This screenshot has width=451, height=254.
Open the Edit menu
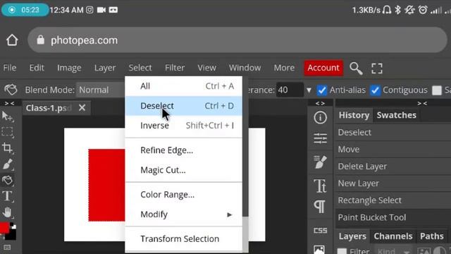(37, 68)
